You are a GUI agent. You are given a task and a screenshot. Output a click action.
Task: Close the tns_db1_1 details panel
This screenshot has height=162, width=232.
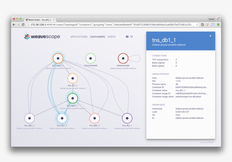[210, 36]
